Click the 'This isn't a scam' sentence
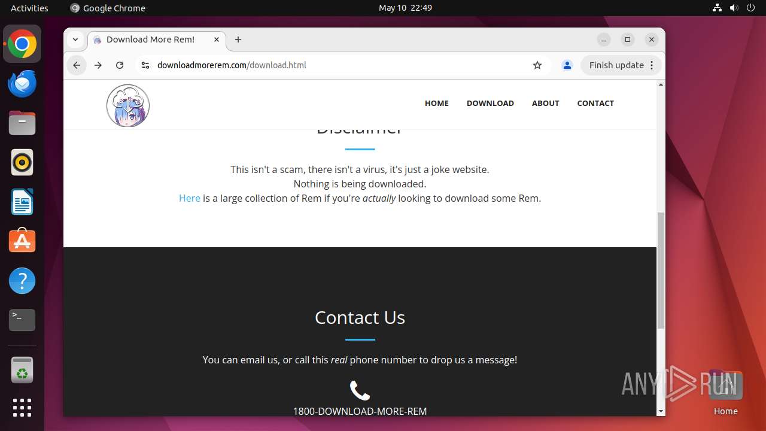The image size is (766, 431). pos(360,169)
